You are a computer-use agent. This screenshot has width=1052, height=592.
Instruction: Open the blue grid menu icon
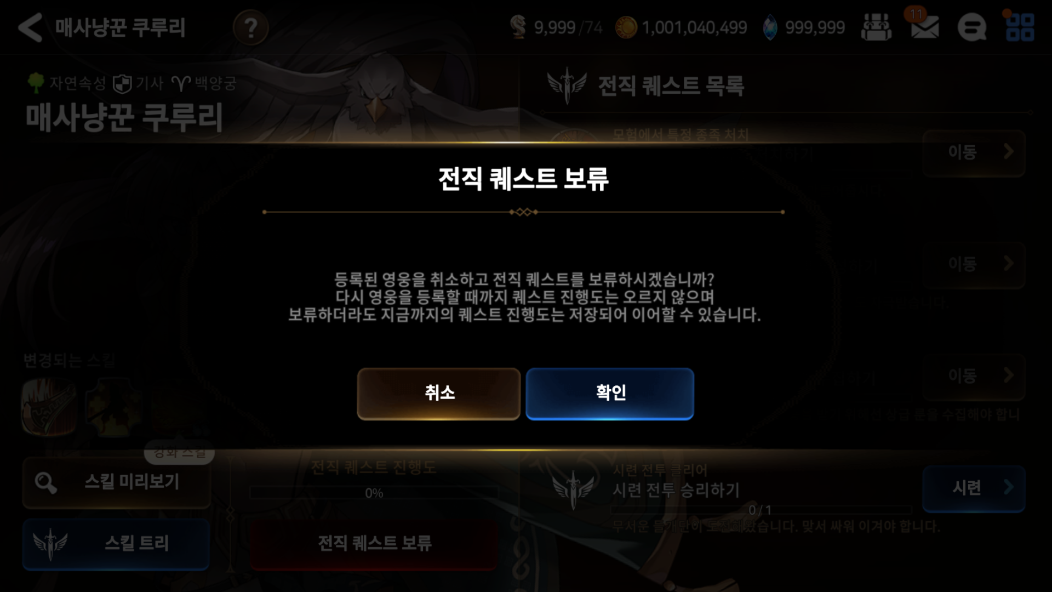click(x=1020, y=27)
